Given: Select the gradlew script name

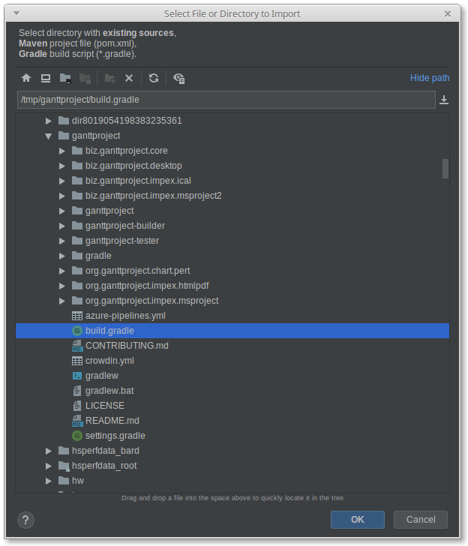Looking at the screenshot, I should [102, 376].
